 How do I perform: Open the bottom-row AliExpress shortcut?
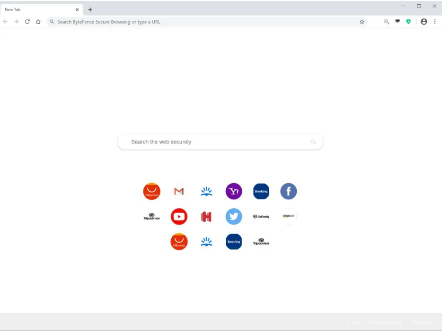pos(179,242)
